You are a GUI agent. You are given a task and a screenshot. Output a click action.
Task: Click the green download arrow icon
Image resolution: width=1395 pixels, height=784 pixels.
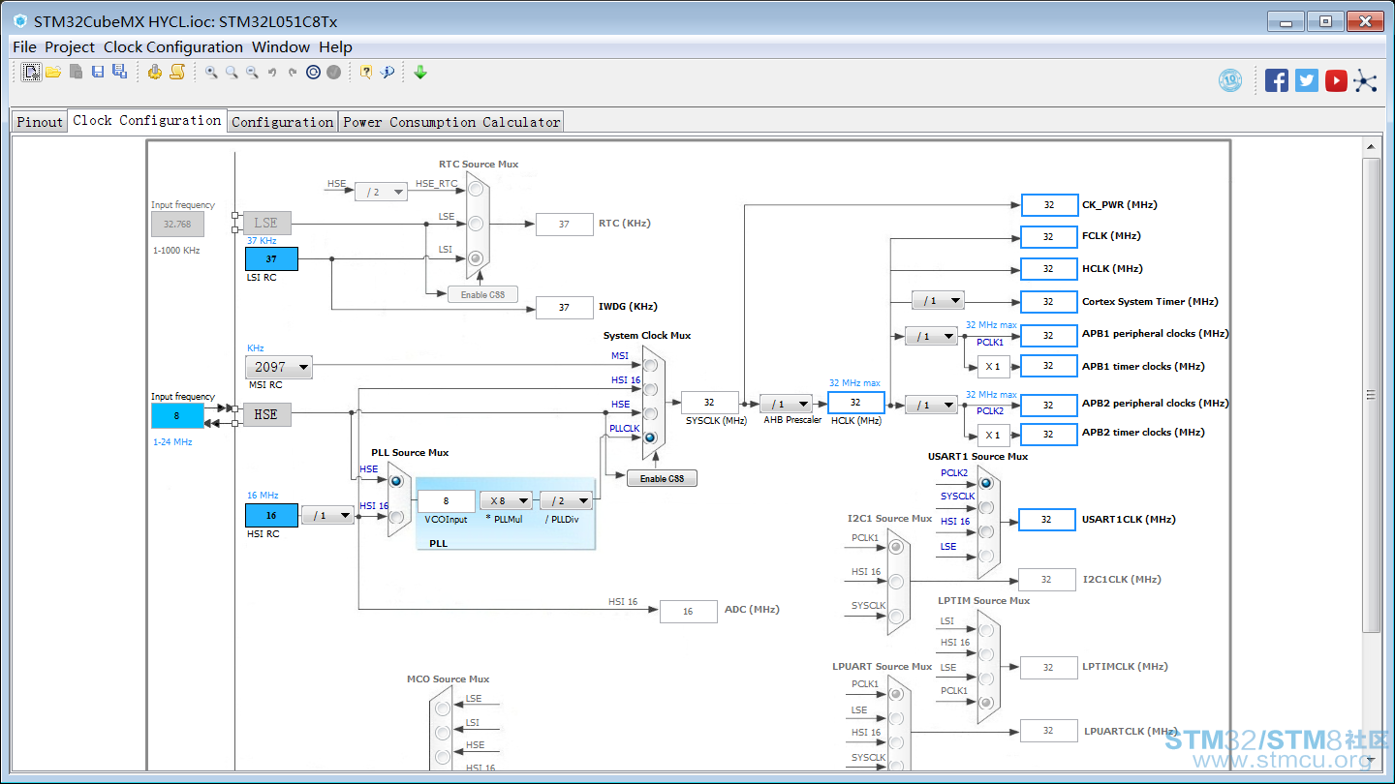click(420, 72)
